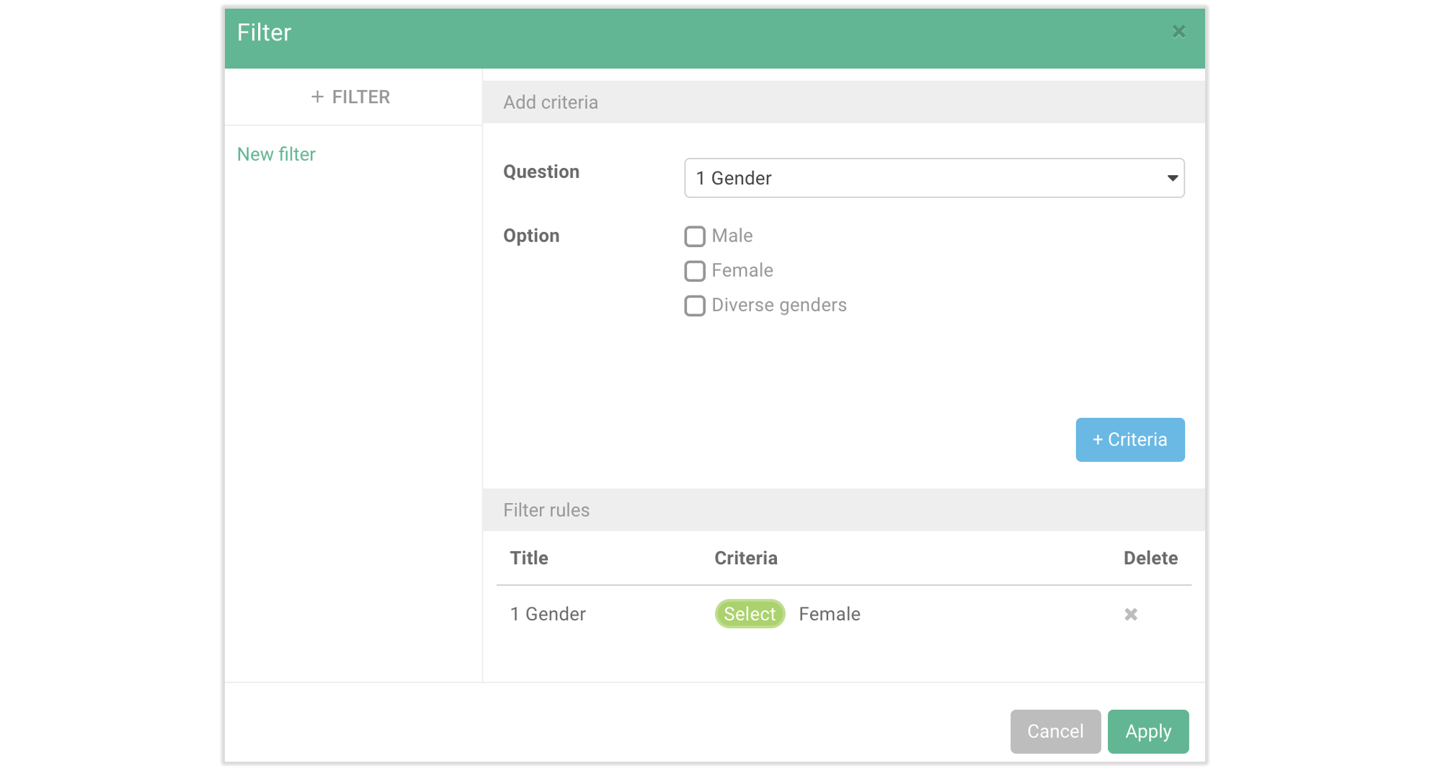The image size is (1430, 771).
Task: Check the Female option
Action: pos(694,270)
